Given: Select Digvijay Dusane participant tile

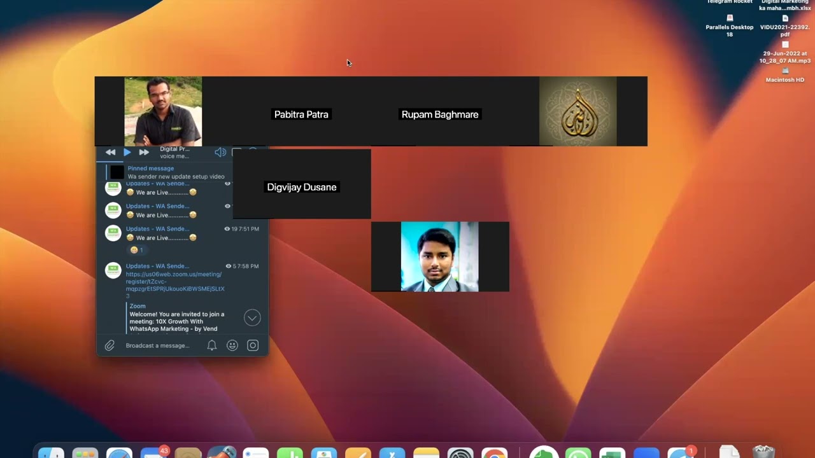Looking at the screenshot, I should 302,184.
